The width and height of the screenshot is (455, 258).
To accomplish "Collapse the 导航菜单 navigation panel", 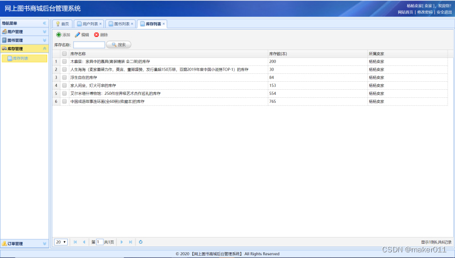I will 44,23.
